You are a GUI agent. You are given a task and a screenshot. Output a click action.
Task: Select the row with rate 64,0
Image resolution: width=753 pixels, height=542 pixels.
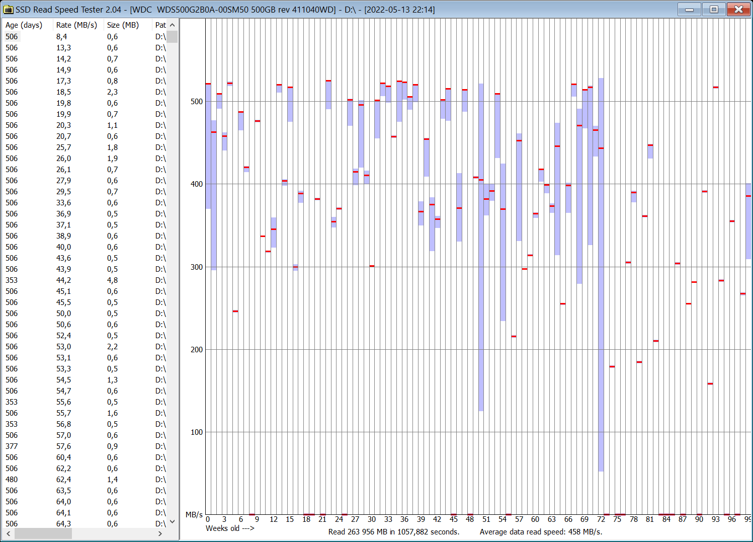pyautogui.click(x=85, y=502)
